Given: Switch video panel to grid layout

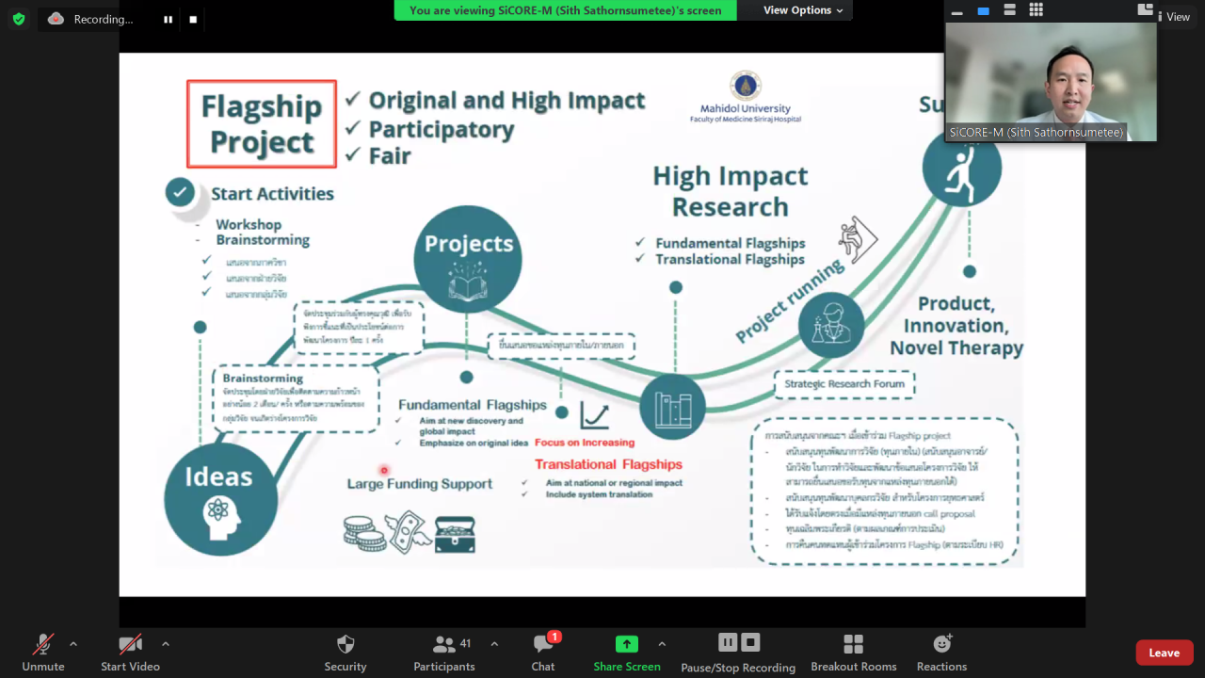Looking at the screenshot, I should tap(1036, 10).
